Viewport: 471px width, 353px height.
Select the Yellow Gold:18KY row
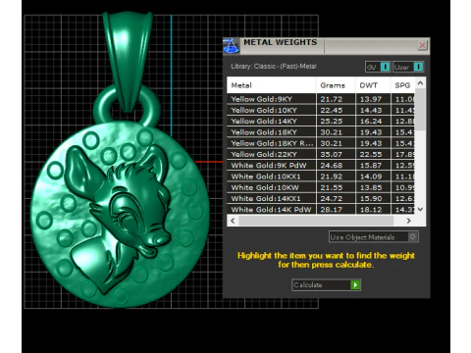coord(321,132)
